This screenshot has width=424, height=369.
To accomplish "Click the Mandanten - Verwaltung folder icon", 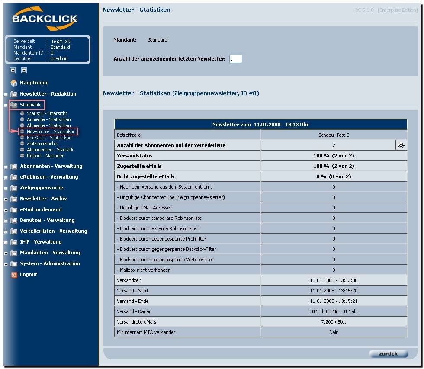I will 14,253.
